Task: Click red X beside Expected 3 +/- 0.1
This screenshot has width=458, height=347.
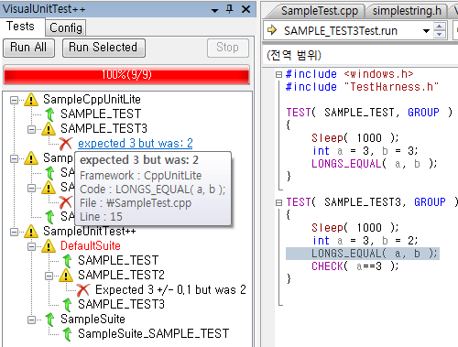Action: click(x=83, y=290)
